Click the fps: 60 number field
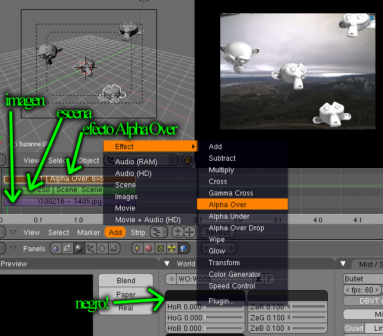Screen dimensions: 383x336 (x=362, y=290)
